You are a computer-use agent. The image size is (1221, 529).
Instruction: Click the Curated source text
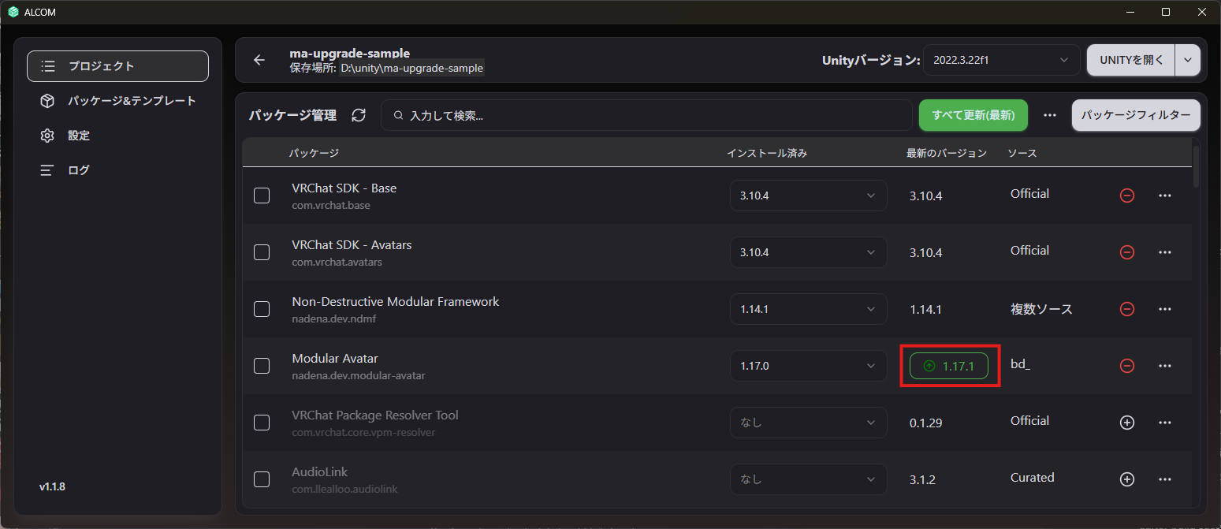(x=1032, y=477)
